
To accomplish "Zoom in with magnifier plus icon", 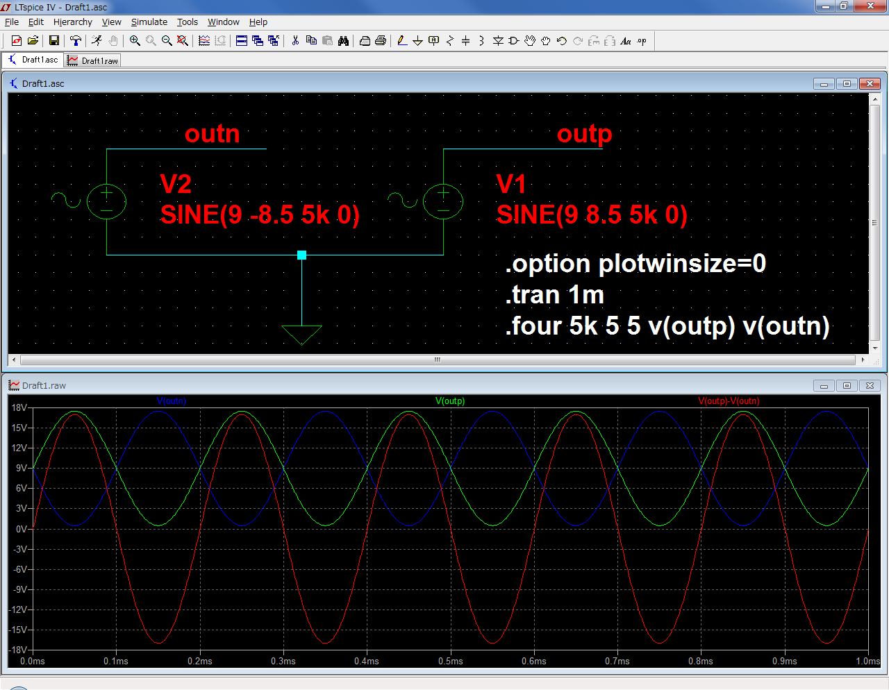I will click(135, 41).
